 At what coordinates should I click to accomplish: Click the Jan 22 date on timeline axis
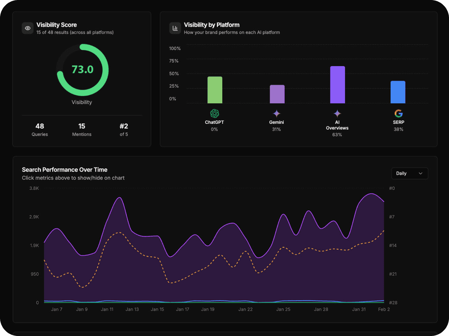tap(245, 309)
